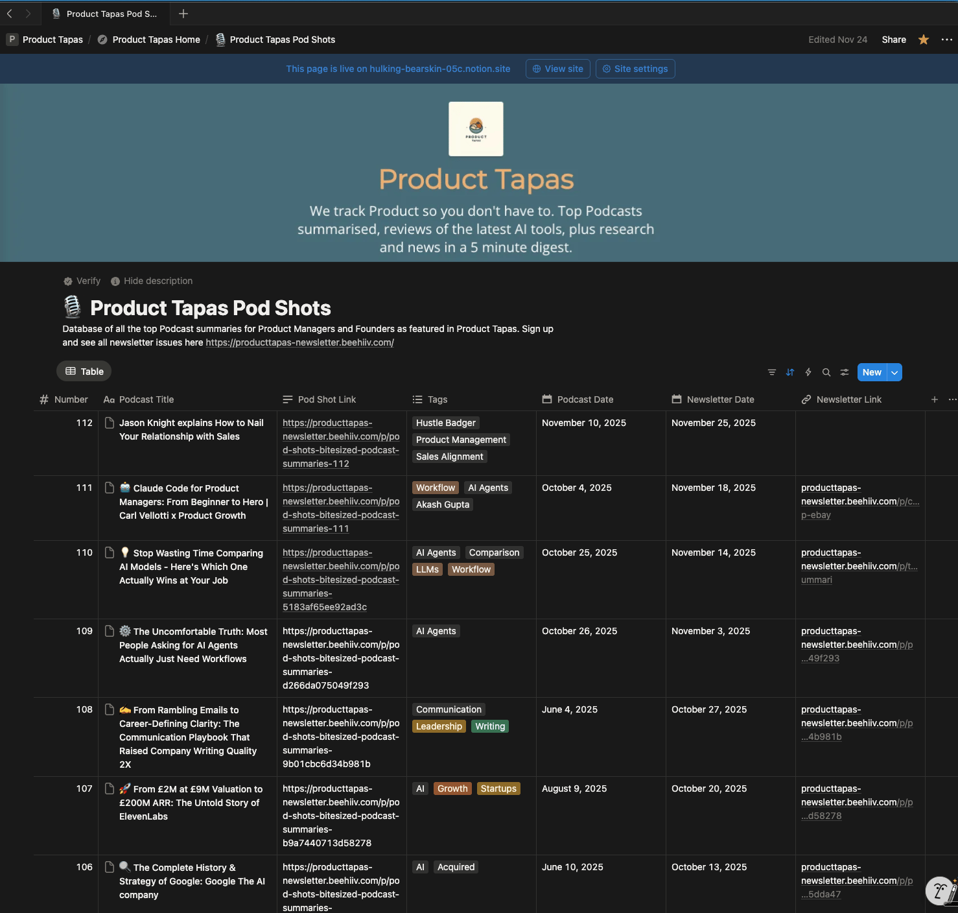Select the Table view tab

point(84,372)
